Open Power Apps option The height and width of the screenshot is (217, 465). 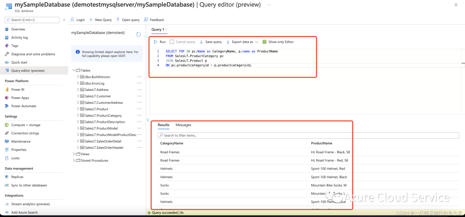20,98
